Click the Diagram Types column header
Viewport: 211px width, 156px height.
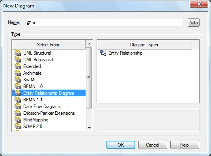tap(145, 45)
